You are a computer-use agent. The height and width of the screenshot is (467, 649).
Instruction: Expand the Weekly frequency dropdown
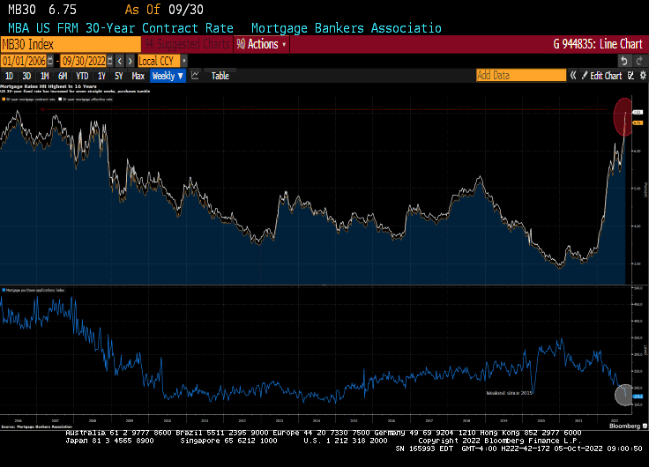coord(168,76)
